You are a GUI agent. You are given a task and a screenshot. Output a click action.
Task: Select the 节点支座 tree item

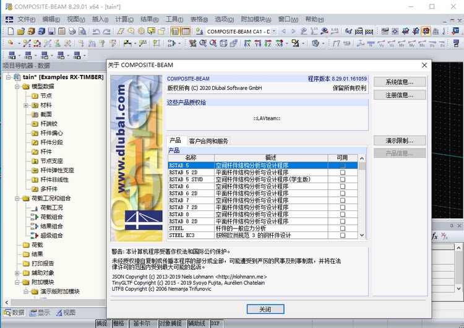51,161
